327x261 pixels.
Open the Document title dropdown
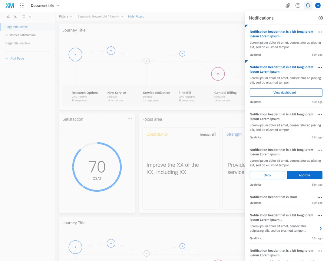[x=45, y=6]
